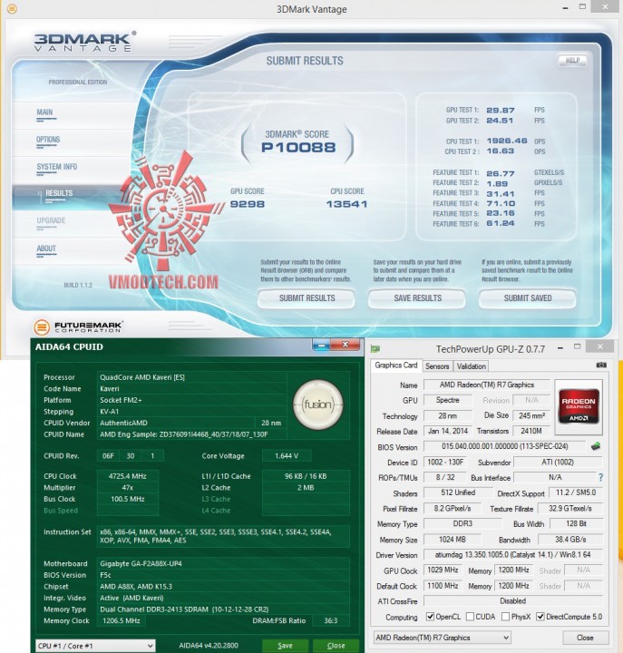Toggle the CUDA checkbox
This screenshot has height=653, width=623.
(470, 617)
